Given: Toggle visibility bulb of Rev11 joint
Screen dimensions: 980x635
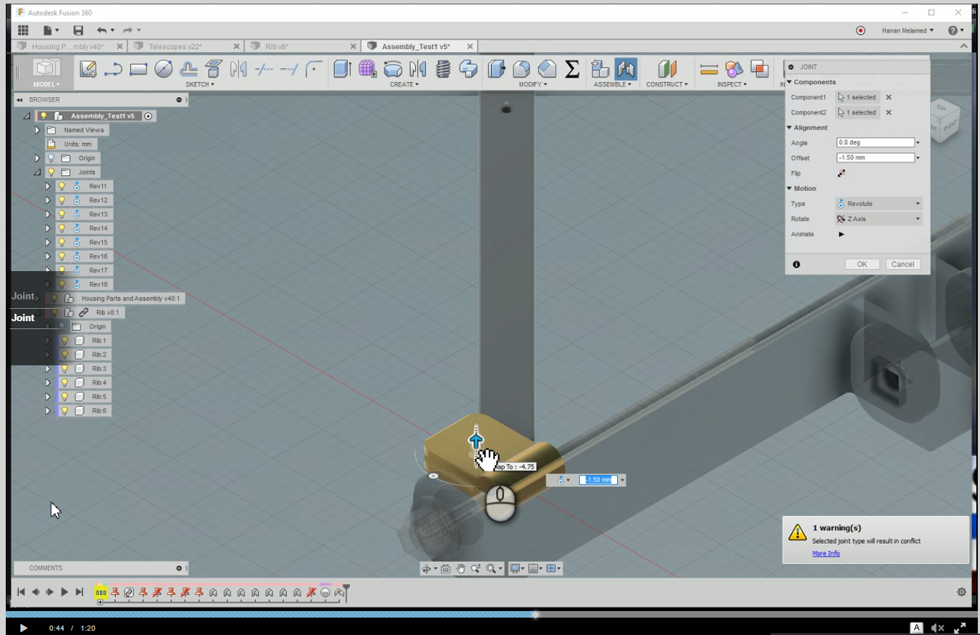Looking at the screenshot, I should [62, 186].
